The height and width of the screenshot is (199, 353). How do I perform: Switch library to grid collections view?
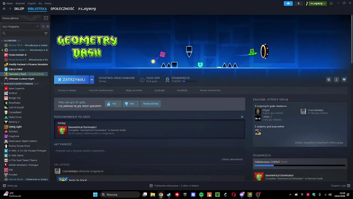(46, 18)
